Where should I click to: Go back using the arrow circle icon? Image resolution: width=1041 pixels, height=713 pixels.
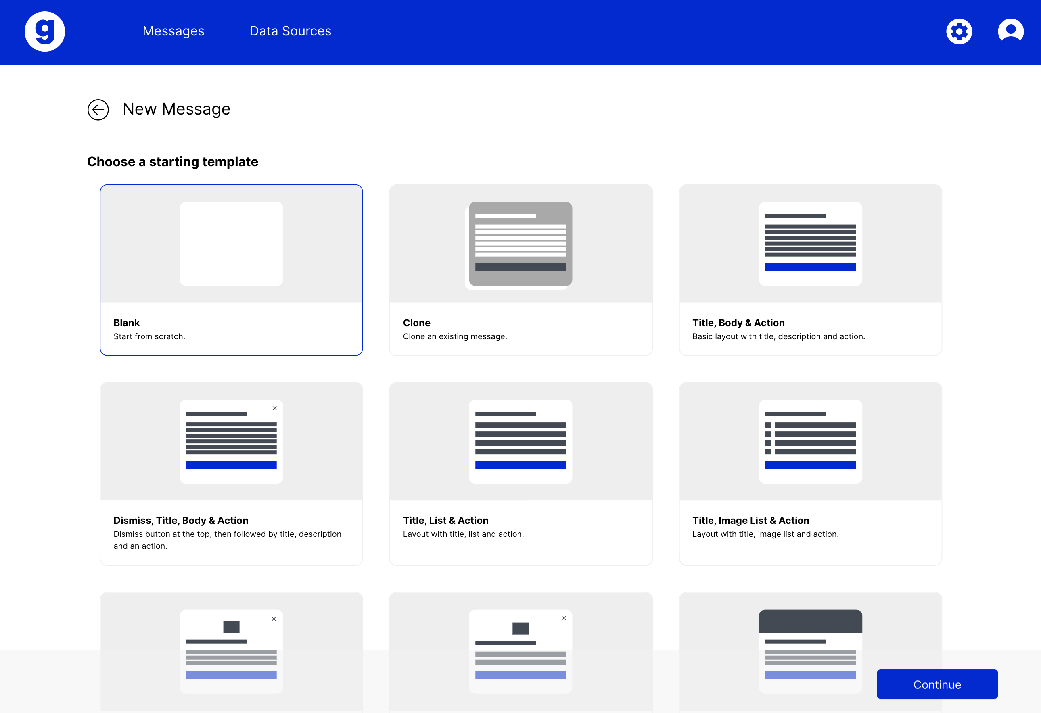(98, 110)
